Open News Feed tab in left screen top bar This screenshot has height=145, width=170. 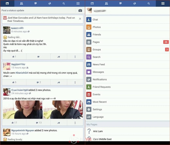coord(7,3)
